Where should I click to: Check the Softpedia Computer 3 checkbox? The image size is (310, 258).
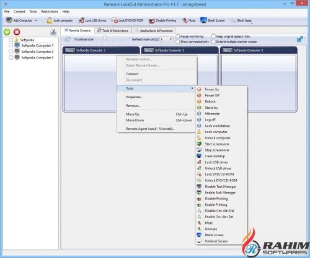click(11, 57)
